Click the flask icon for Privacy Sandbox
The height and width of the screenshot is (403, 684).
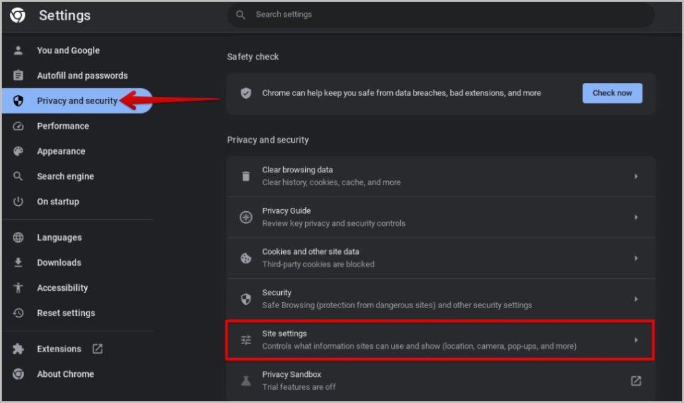pyautogui.click(x=246, y=381)
